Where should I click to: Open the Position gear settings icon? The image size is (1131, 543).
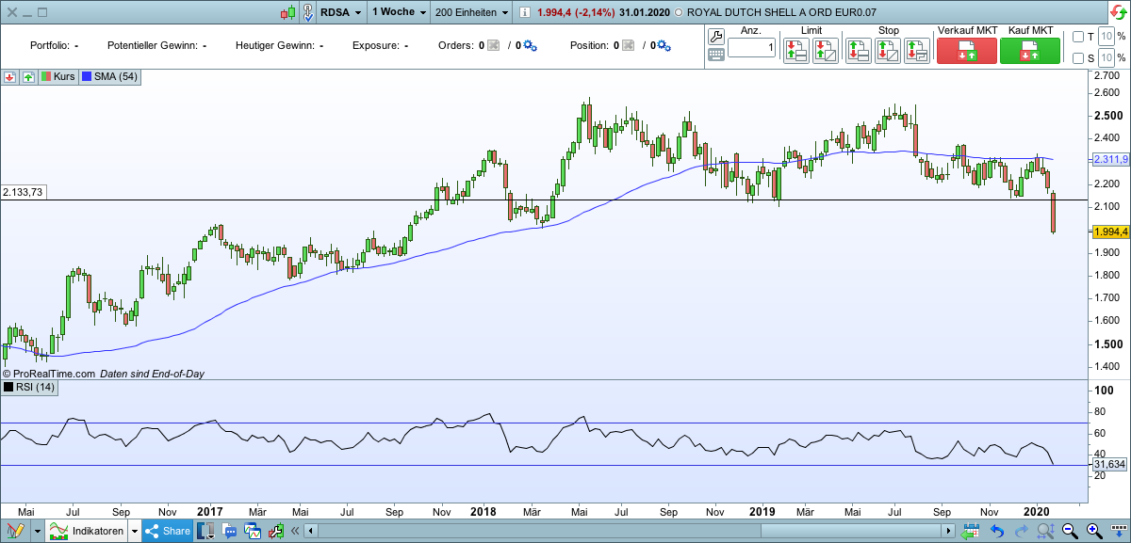[x=664, y=45]
